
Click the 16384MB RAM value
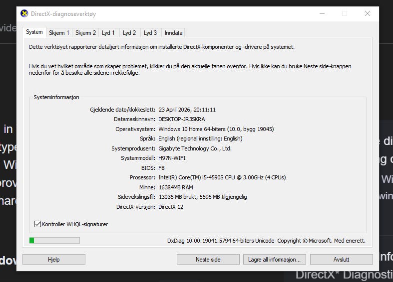tap(176, 187)
